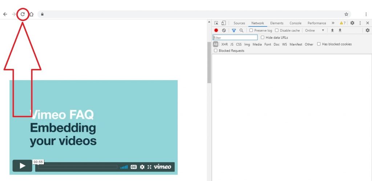372x181 pixels.
Task: Go to the home page icon
Action: click(31, 14)
